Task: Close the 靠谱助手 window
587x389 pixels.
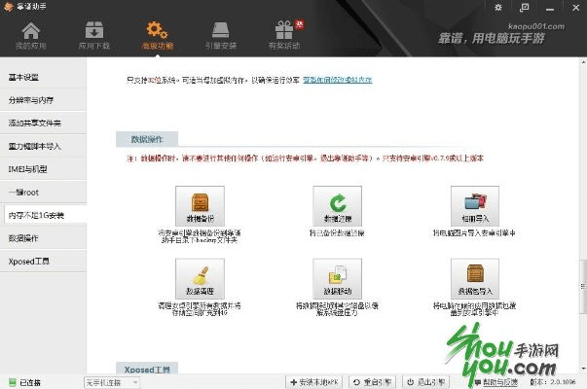Action: pyautogui.click(x=575, y=8)
